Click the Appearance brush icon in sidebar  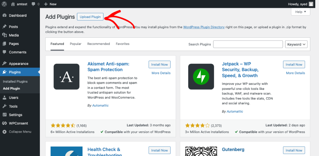coord(4,64)
